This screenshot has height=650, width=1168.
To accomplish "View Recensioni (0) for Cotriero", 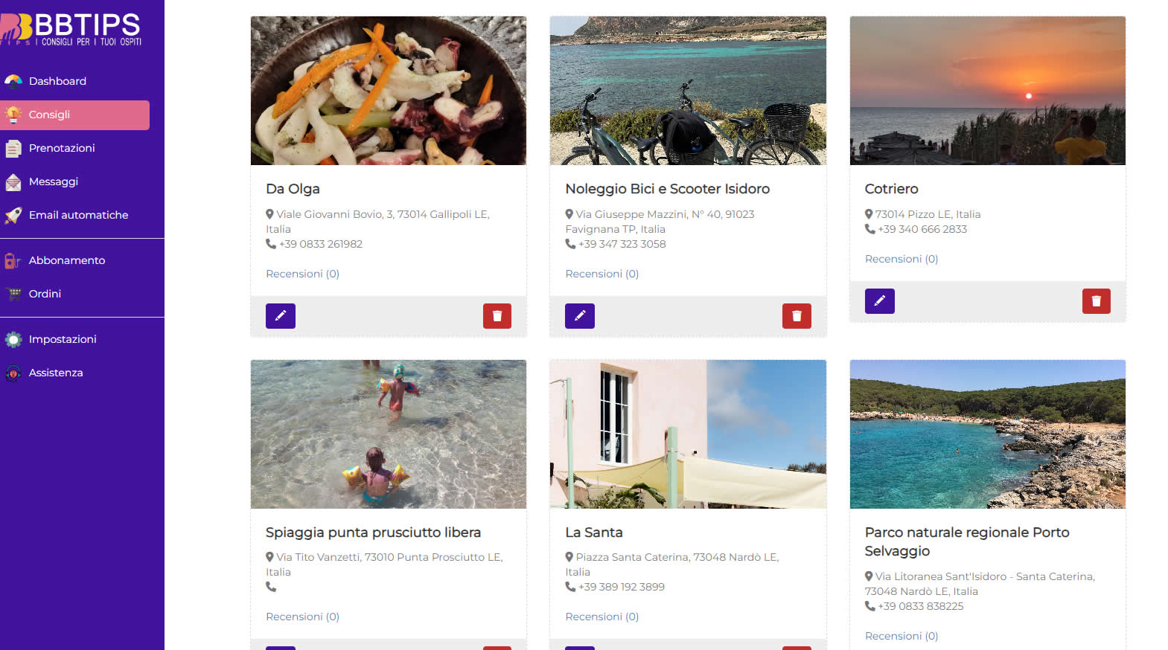I will [901, 259].
